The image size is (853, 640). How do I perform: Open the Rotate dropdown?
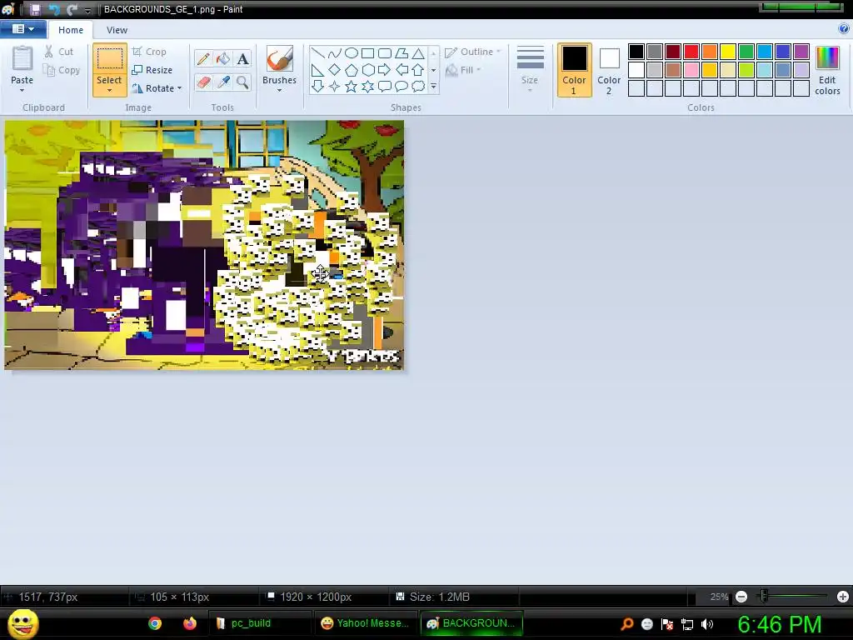click(157, 88)
